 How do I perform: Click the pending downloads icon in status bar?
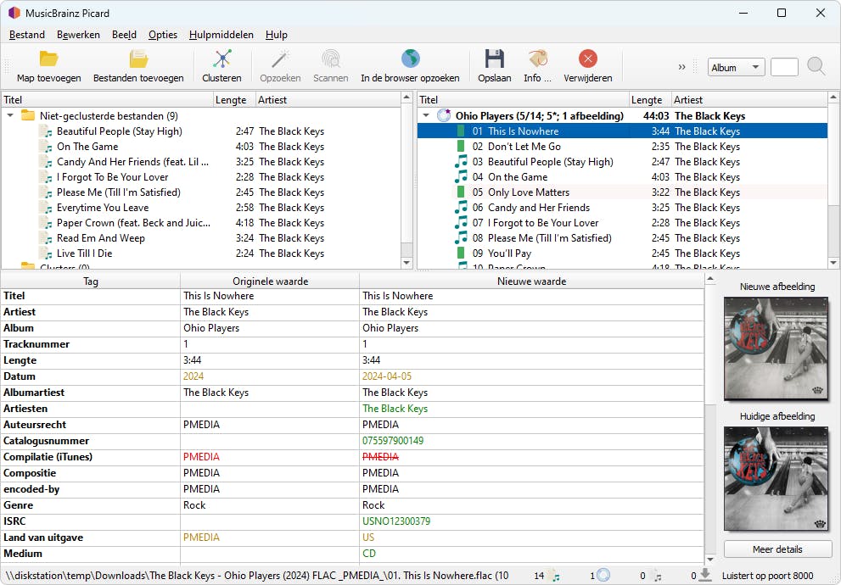(x=707, y=576)
